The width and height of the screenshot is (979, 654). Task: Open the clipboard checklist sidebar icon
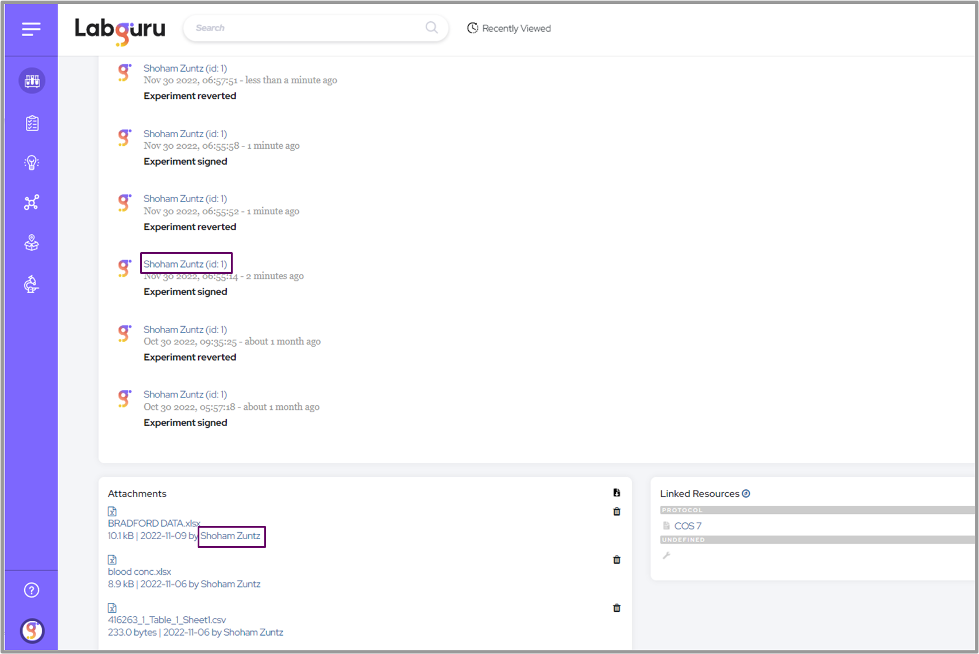32,123
